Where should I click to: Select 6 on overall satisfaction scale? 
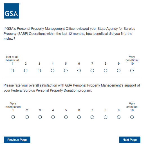[x=79, y=117]
